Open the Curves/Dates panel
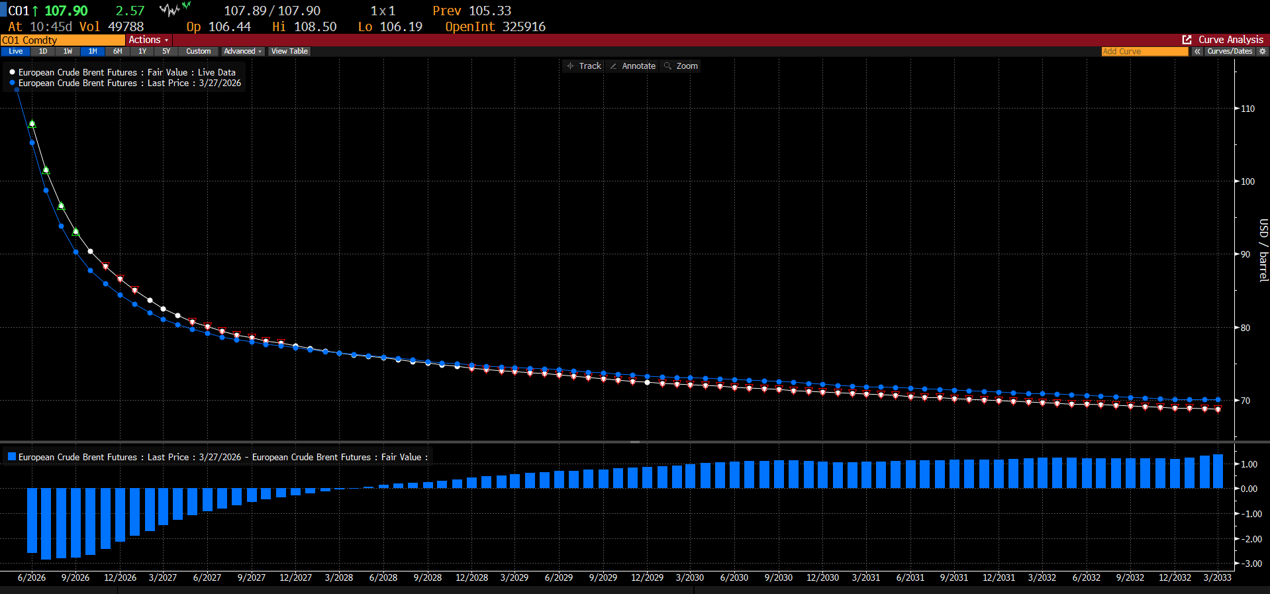 (x=1230, y=51)
